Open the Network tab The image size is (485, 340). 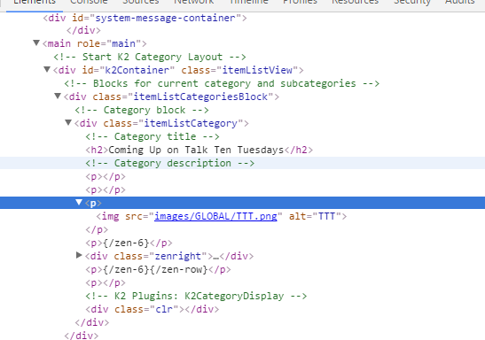pyautogui.click(x=193, y=3)
